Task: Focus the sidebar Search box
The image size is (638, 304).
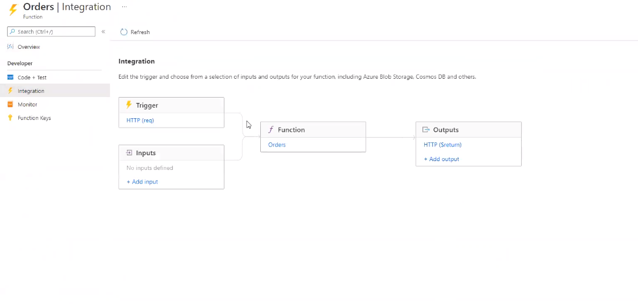Action: pyautogui.click(x=52, y=32)
